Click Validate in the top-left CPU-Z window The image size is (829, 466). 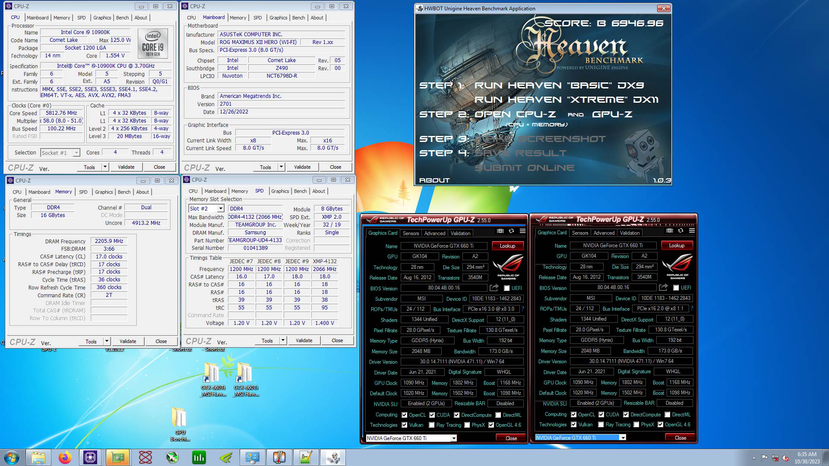[126, 167]
